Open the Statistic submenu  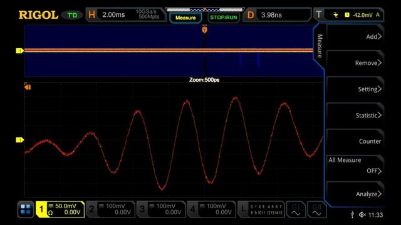[x=355, y=115]
